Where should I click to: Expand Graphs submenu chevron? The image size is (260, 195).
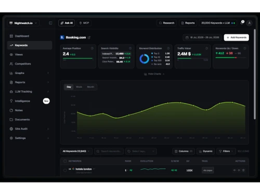tap(48, 73)
